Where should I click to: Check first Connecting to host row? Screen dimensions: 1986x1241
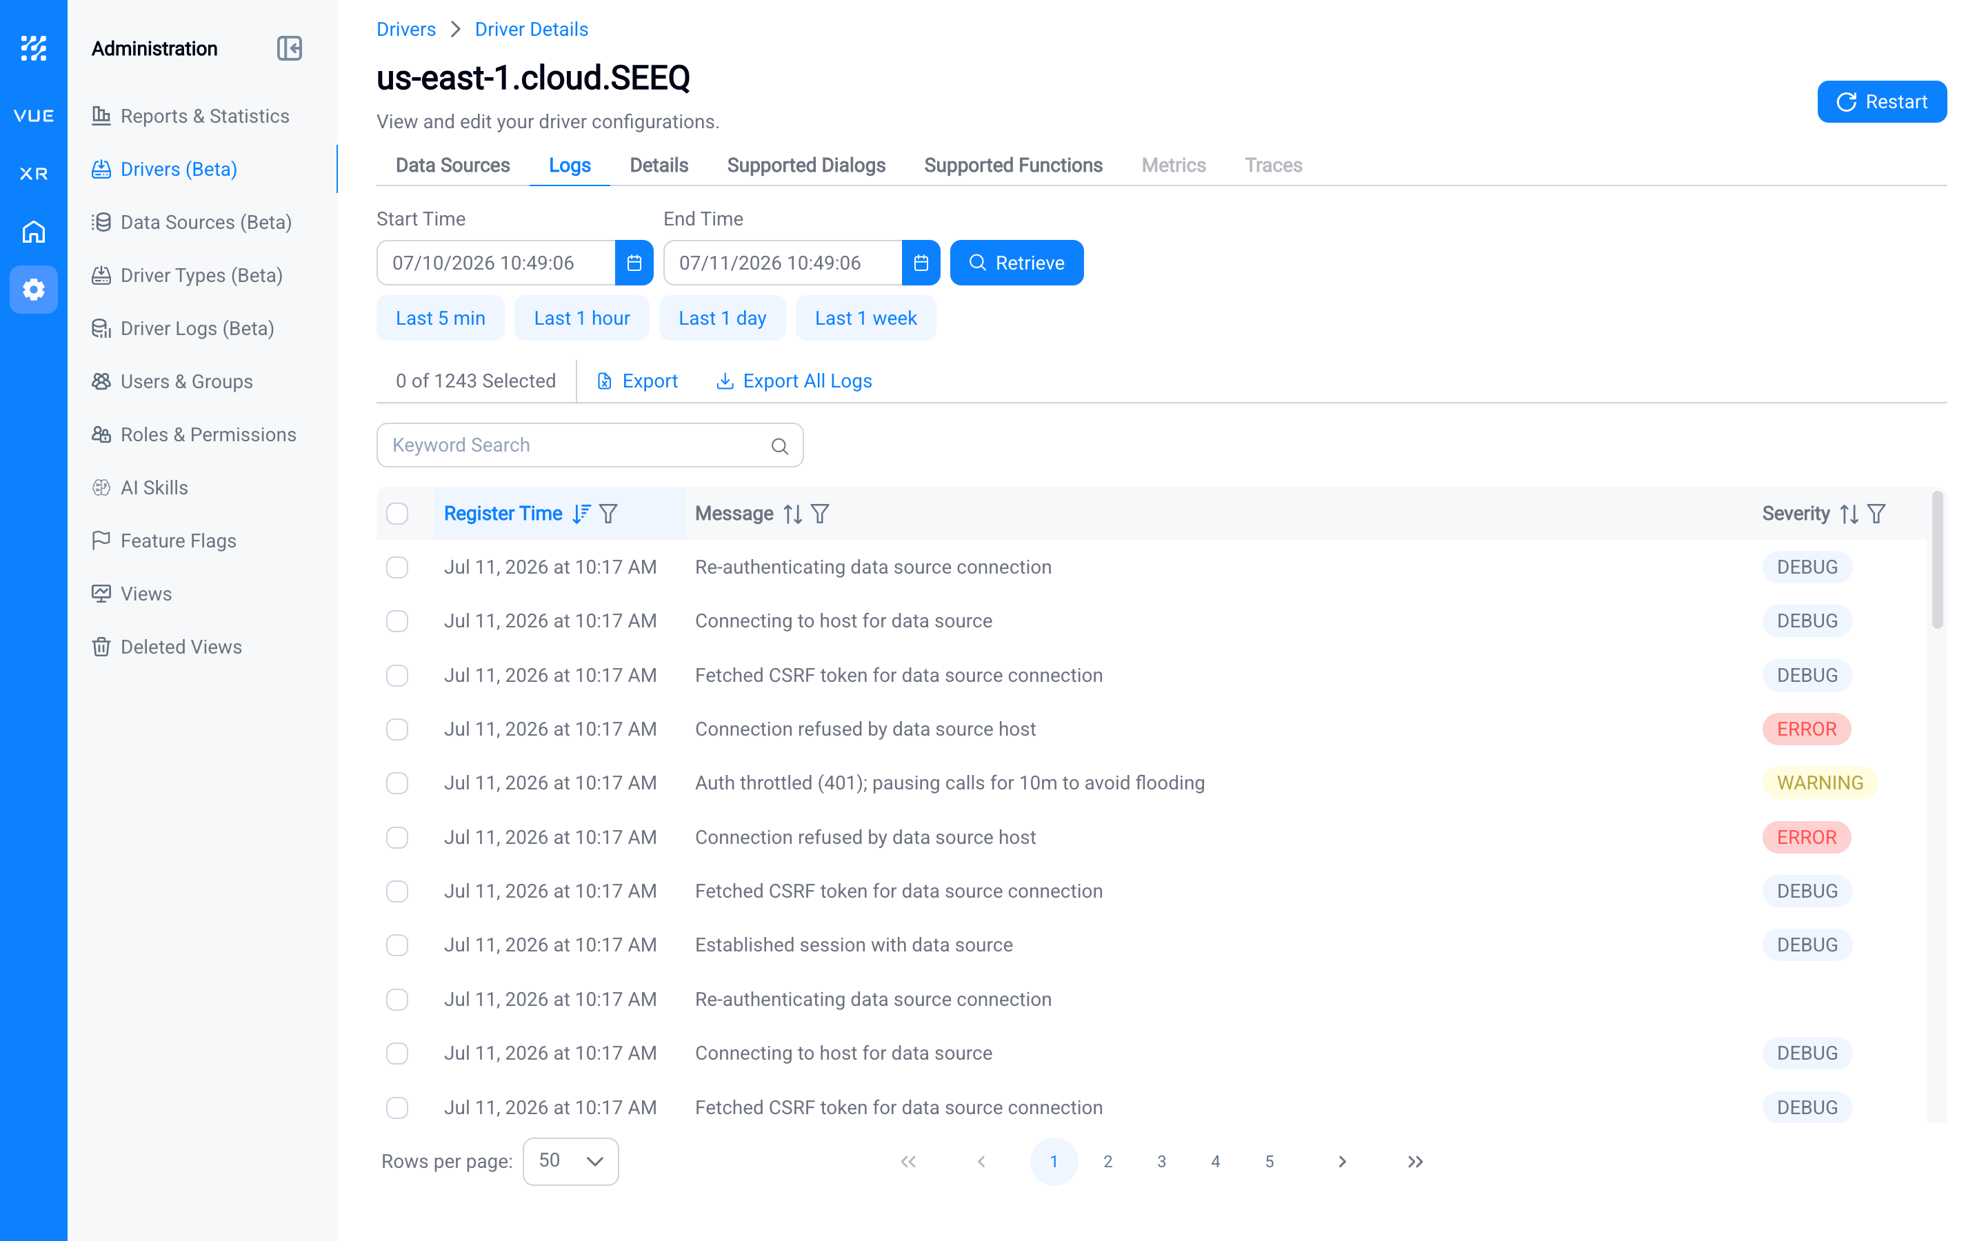pos(397,621)
